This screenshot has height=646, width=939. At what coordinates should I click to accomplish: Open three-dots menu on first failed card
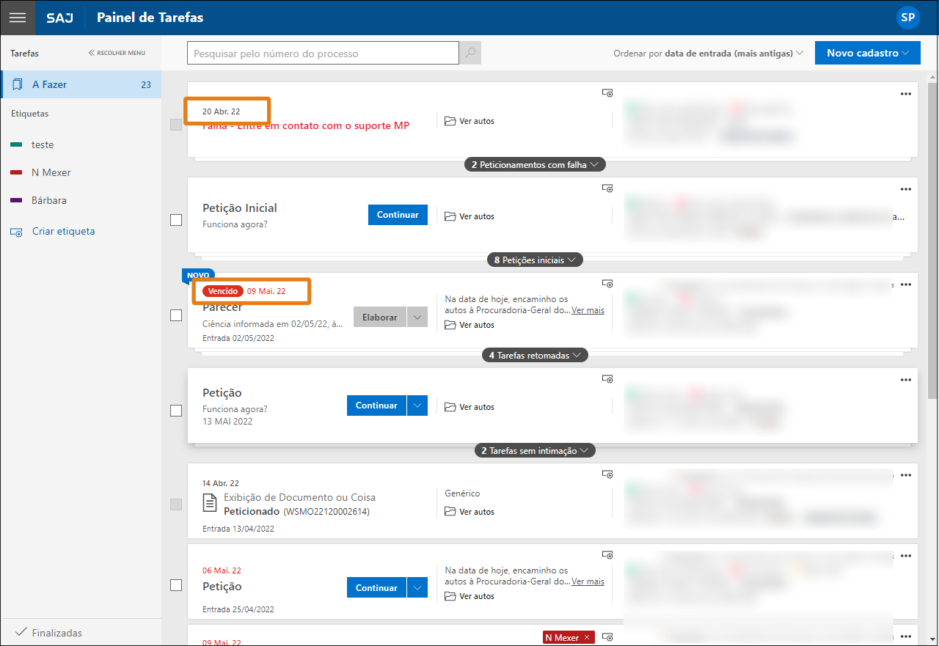click(x=905, y=94)
